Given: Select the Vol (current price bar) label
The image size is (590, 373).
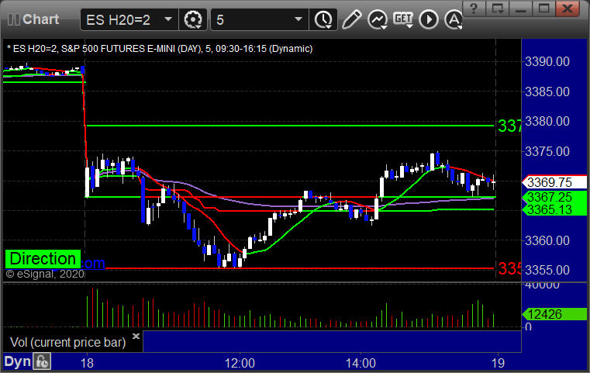Looking at the screenshot, I should [x=67, y=343].
